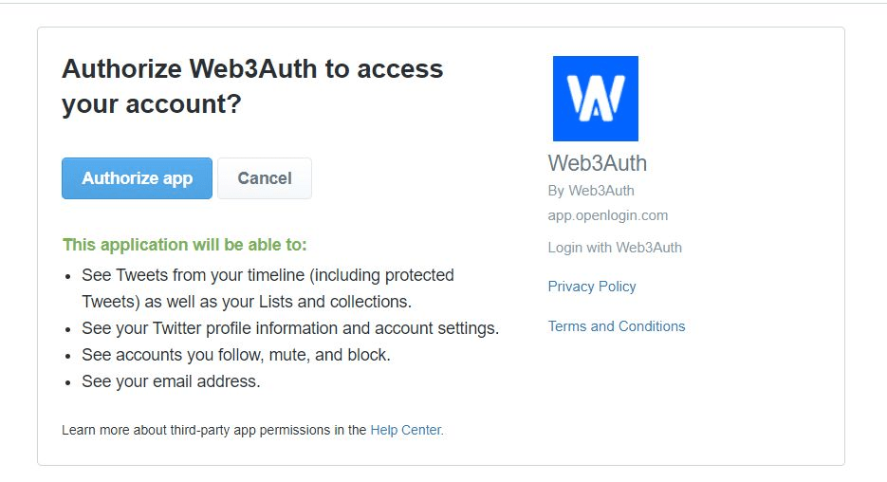Screen dimensions: 887x482
Task: Click the 'Authorize Web3Auth to access' heading
Action: click(x=252, y=69)
